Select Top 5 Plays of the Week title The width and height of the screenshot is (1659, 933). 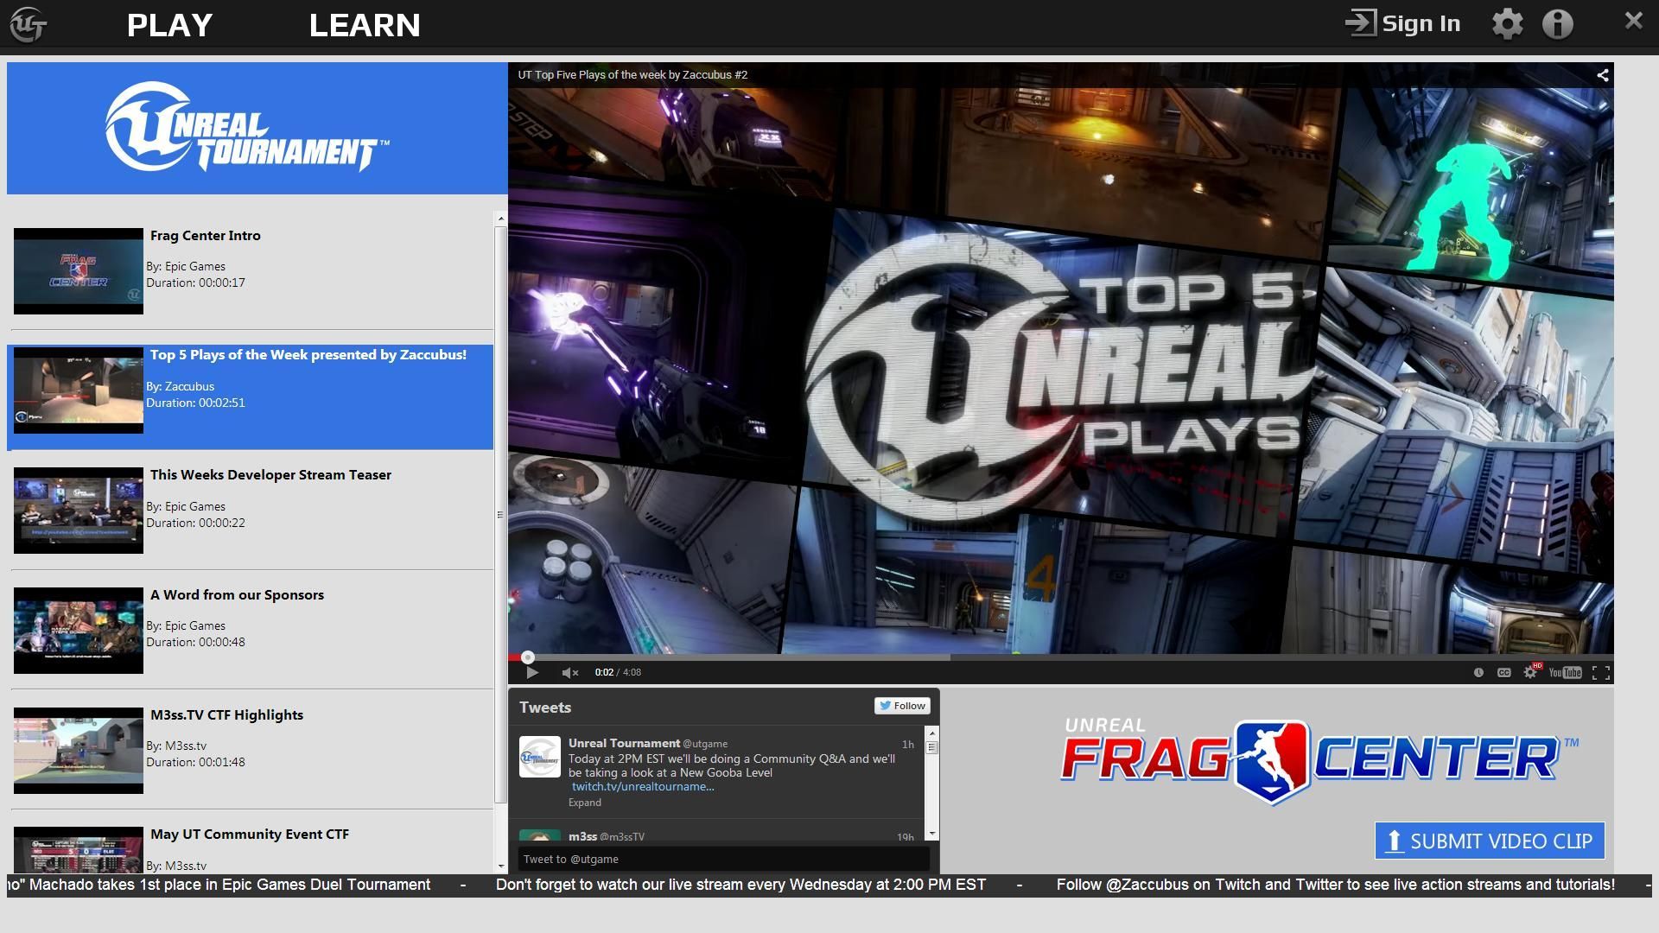point(308,355)
